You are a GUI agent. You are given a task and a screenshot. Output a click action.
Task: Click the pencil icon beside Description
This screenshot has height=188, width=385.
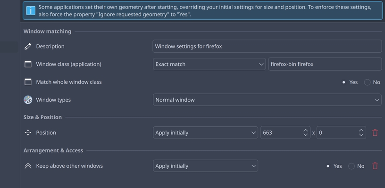[28, 46]
